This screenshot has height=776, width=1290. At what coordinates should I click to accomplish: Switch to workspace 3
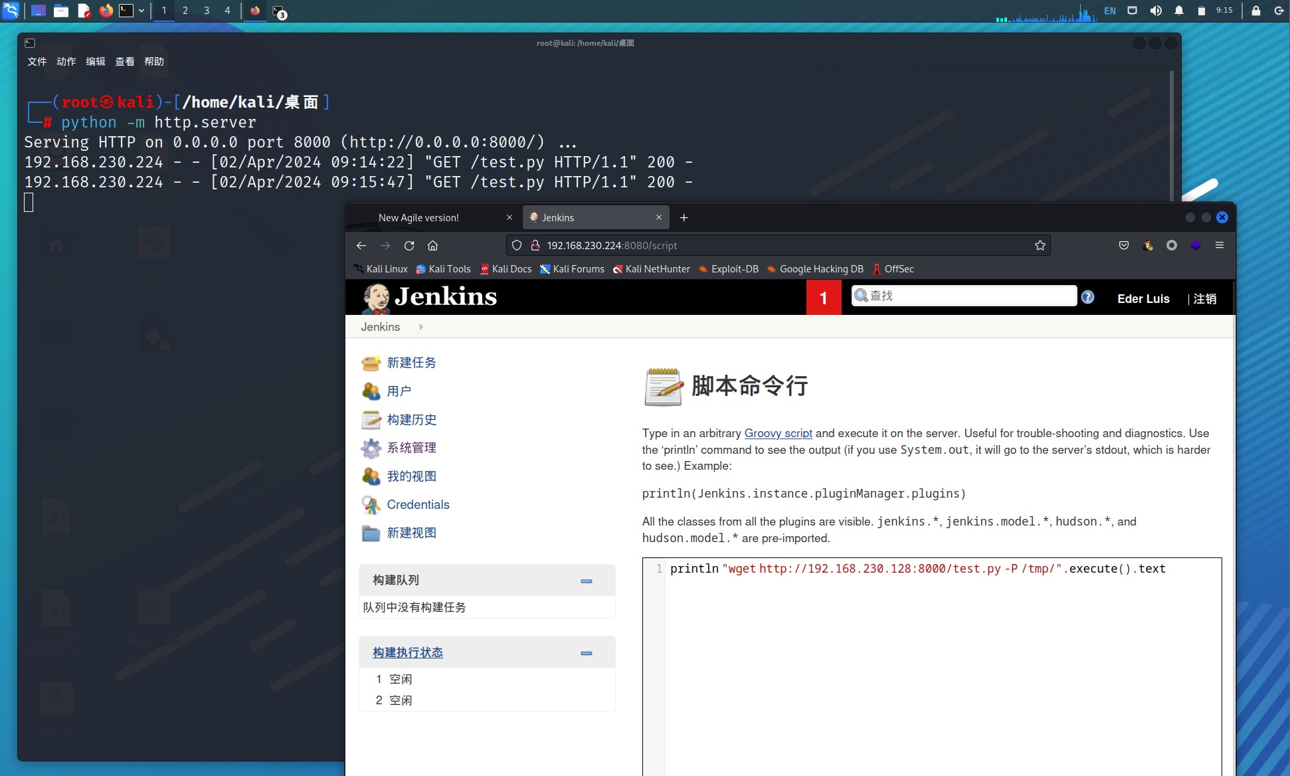[x=207, y=11]
